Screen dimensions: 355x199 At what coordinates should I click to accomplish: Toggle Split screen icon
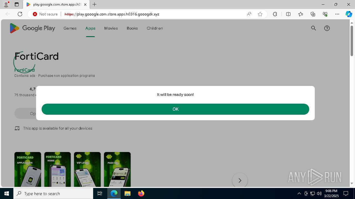pyautogui.click(x=288, y=14)
